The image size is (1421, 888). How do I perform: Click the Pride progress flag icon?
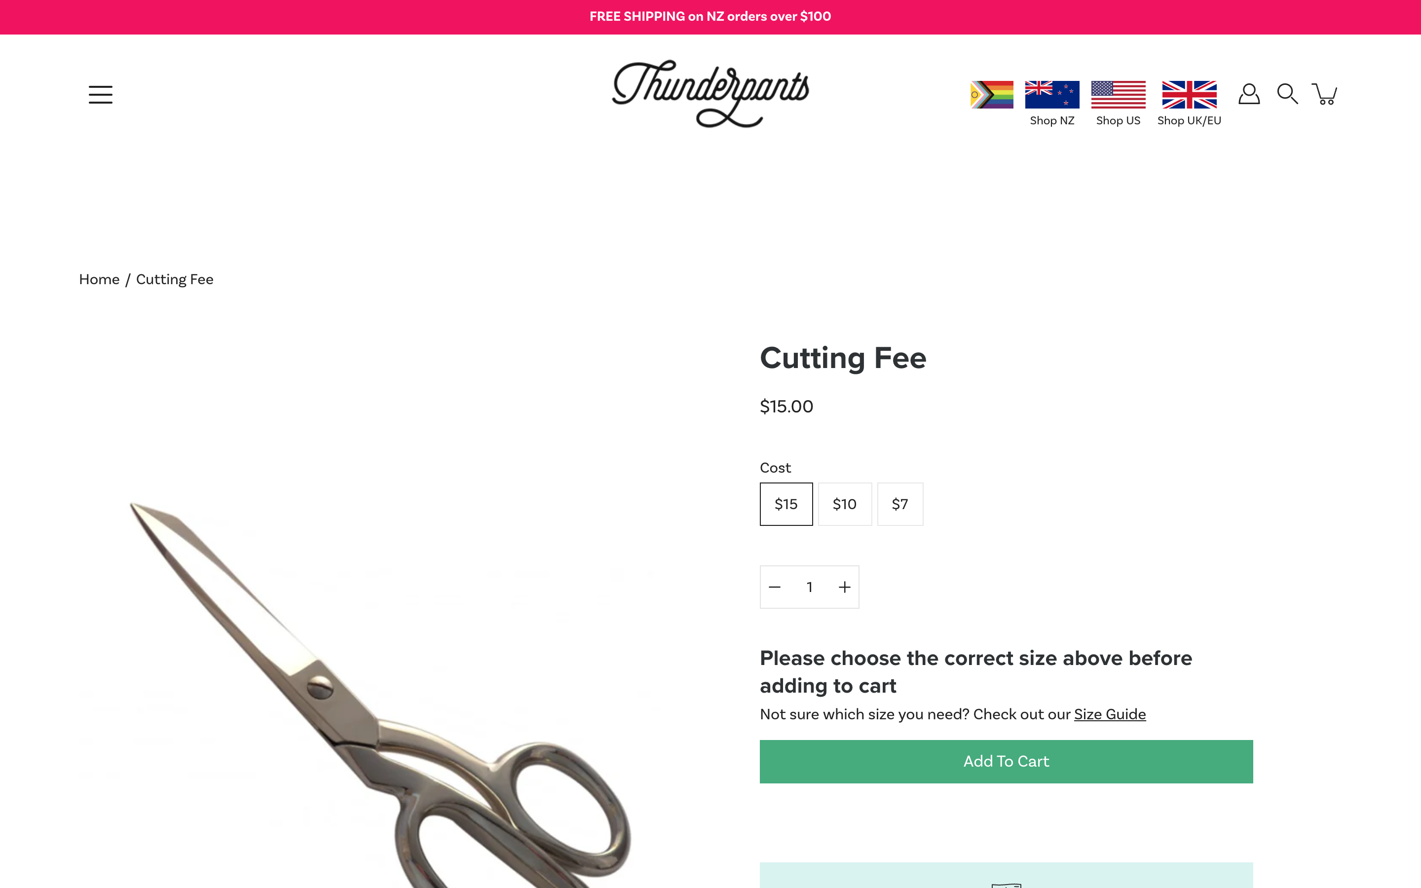tap(992, 95)
